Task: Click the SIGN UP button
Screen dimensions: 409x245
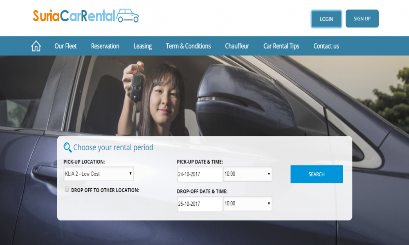Action: [x=362, y=18]
